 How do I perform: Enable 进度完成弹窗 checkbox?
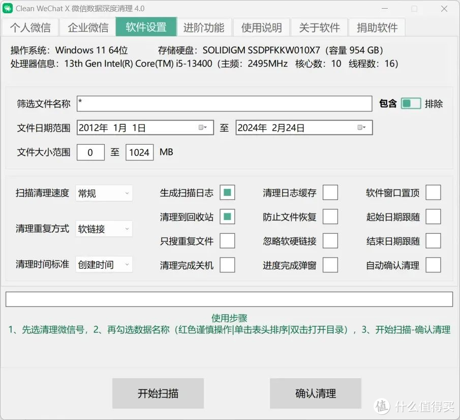(330, 265)
